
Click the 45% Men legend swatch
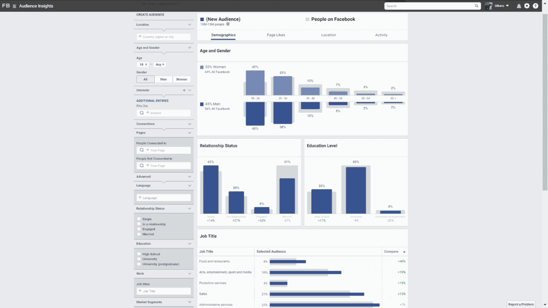click(202, 104)
